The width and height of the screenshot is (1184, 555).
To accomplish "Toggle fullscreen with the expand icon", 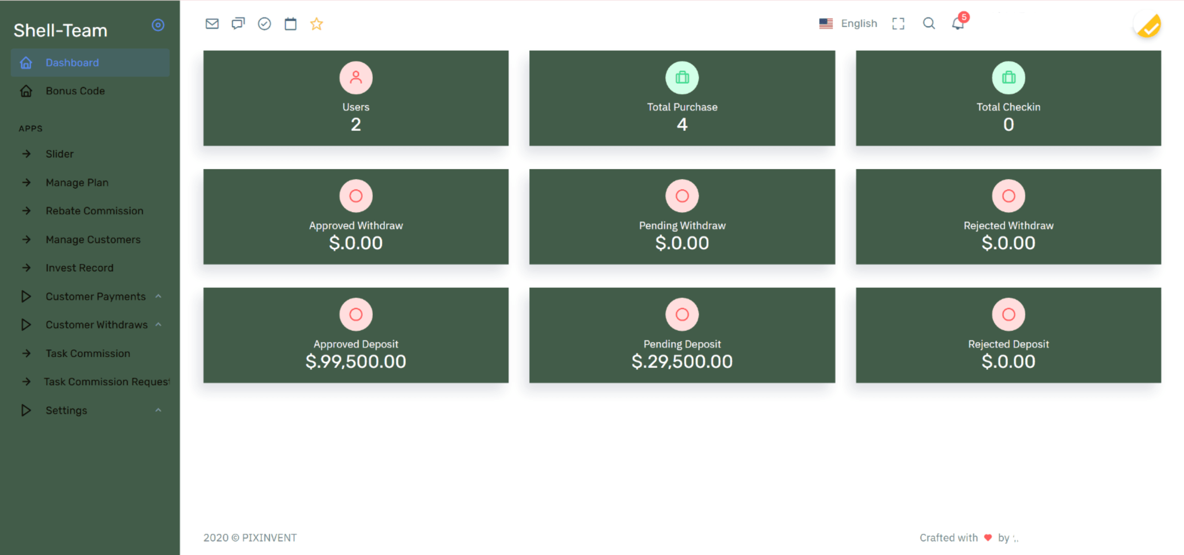I will (898, 24).
